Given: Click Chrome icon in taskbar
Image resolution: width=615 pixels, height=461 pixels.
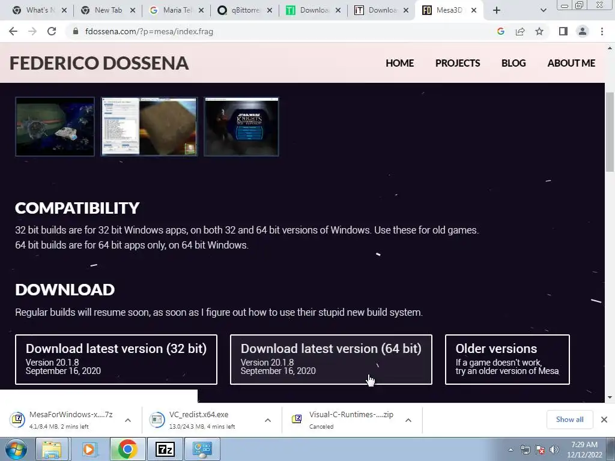Looking at the screenshot, I should 127,449.
